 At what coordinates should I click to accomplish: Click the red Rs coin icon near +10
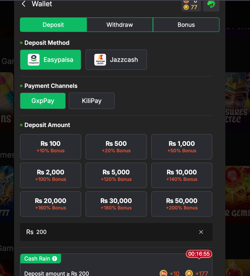163,273
